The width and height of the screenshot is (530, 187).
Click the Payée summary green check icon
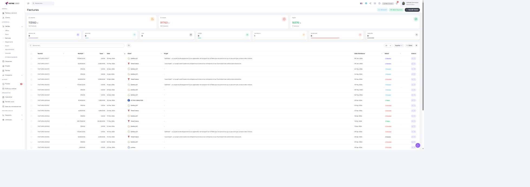[416, 19]
